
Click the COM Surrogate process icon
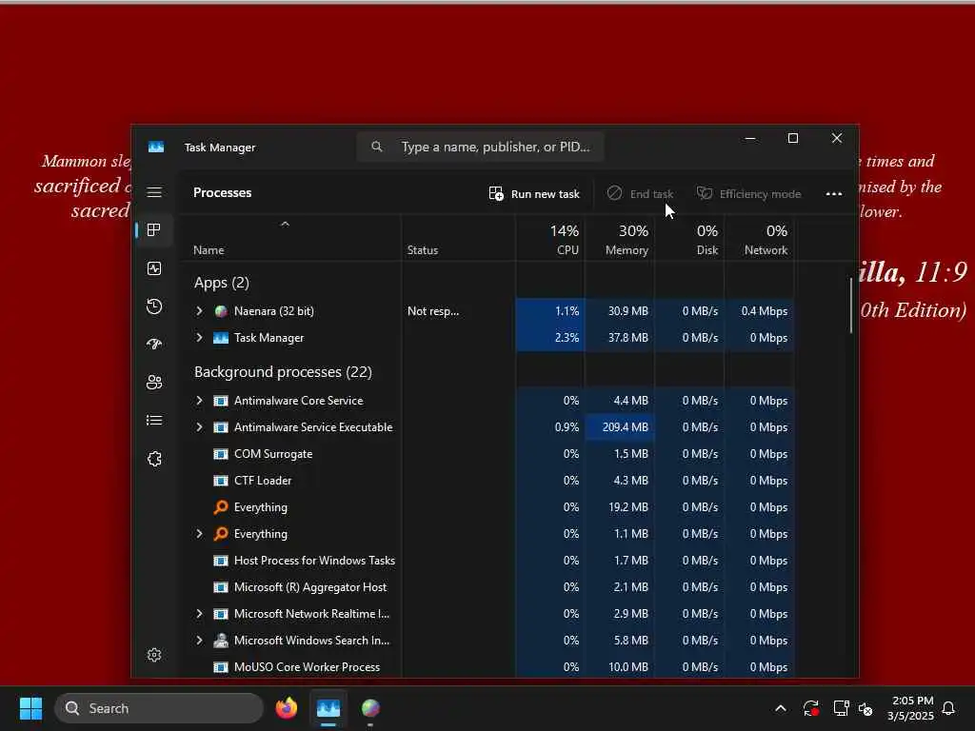221,454
